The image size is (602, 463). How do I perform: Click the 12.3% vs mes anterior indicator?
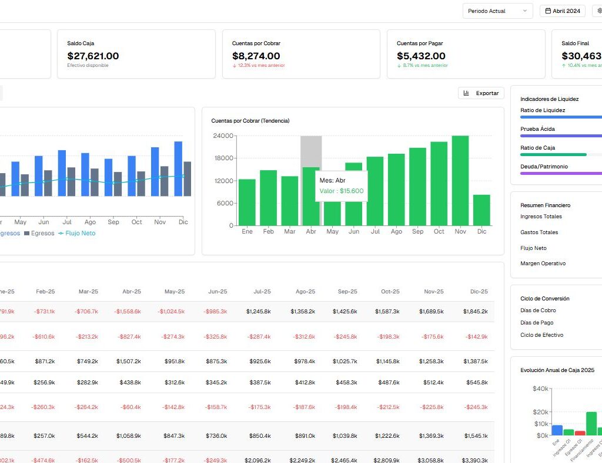pyautogui.click(x=259, y=66)
